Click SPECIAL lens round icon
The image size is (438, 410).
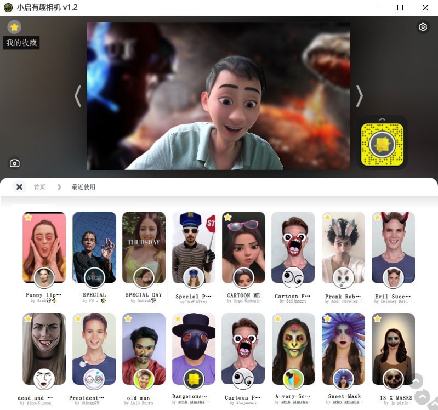(94, 278)
